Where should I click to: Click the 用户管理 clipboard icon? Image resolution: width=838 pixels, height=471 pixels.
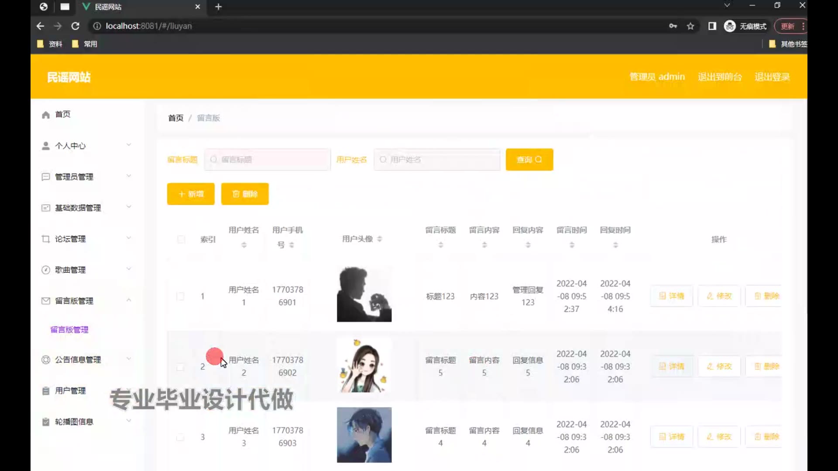click(x=46, y=391)
